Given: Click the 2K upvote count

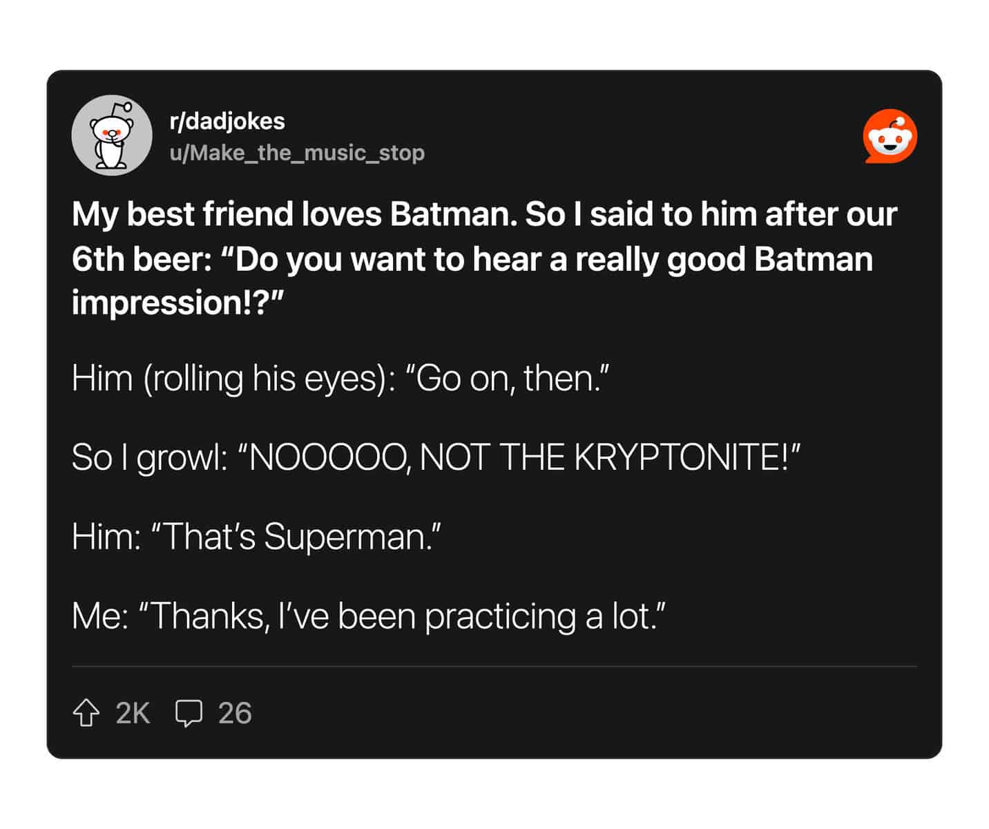Looking at the screenshot, I should [133, 714].
